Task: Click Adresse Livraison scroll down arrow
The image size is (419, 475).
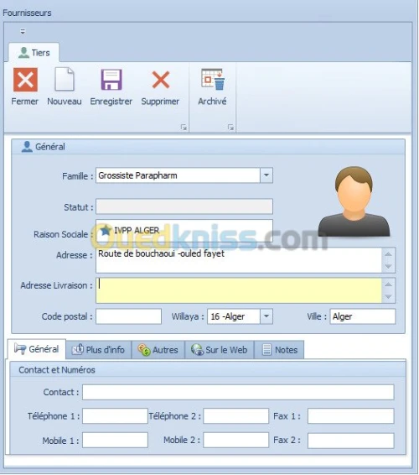Action: click(389, 296)
